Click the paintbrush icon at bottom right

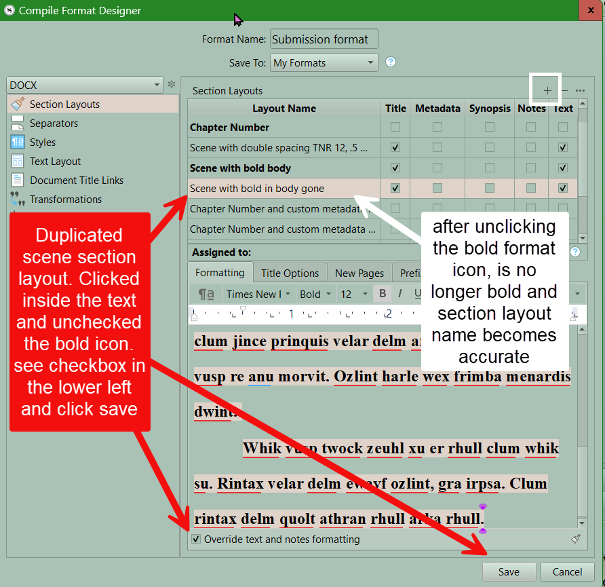[576, 539]
